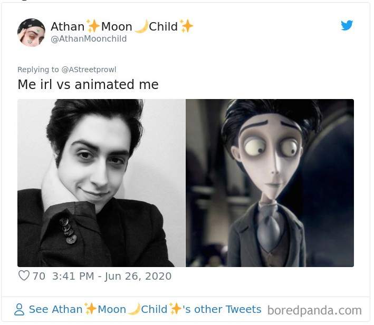Open the Athan Moon Child display name

click(x=122, y=26)
